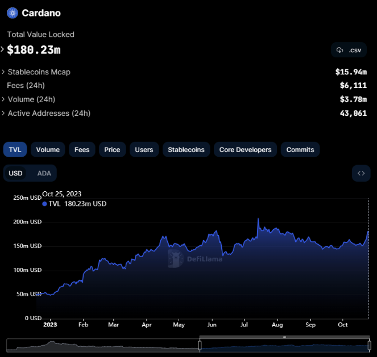This screenshot has height=357, width=377.
Task: Toggle the Core Developers chart
Action: [x=245, y=150]
